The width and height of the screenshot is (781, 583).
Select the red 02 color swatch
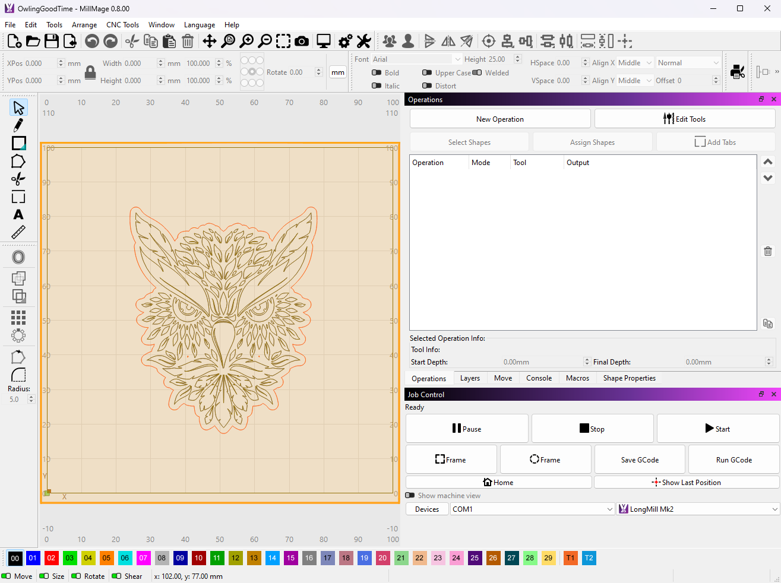pyautogui.click(x=51, y=558)
